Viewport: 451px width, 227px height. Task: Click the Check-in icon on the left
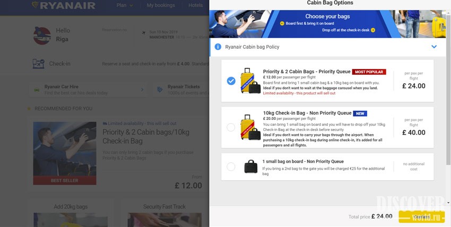(x=38, y=64)
